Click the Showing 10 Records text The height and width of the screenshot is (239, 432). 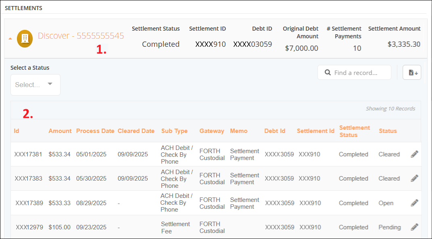pyautogui.click(x=390, y=109)
